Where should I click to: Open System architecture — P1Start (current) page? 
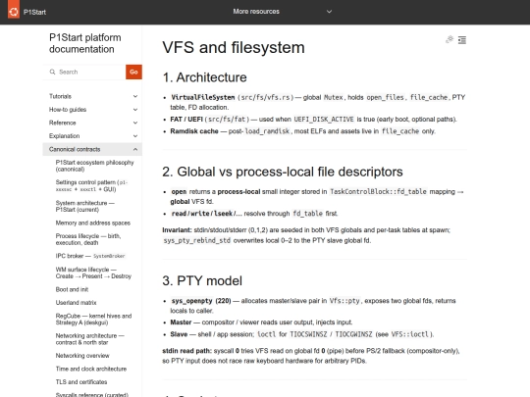coord(84,206)
